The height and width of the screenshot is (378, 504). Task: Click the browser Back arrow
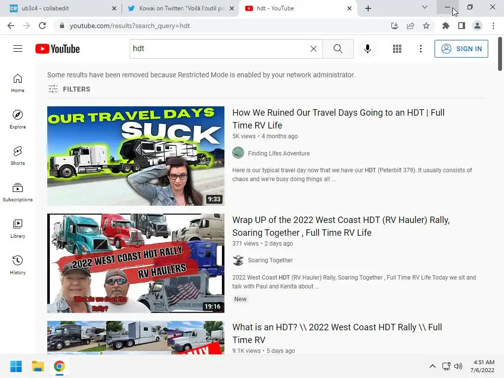[x=11, y=26]
